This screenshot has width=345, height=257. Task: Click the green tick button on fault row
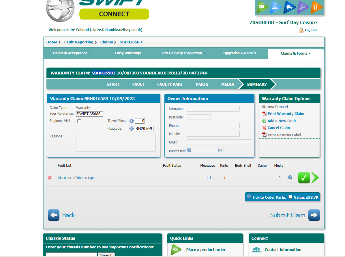coord(304,178)
